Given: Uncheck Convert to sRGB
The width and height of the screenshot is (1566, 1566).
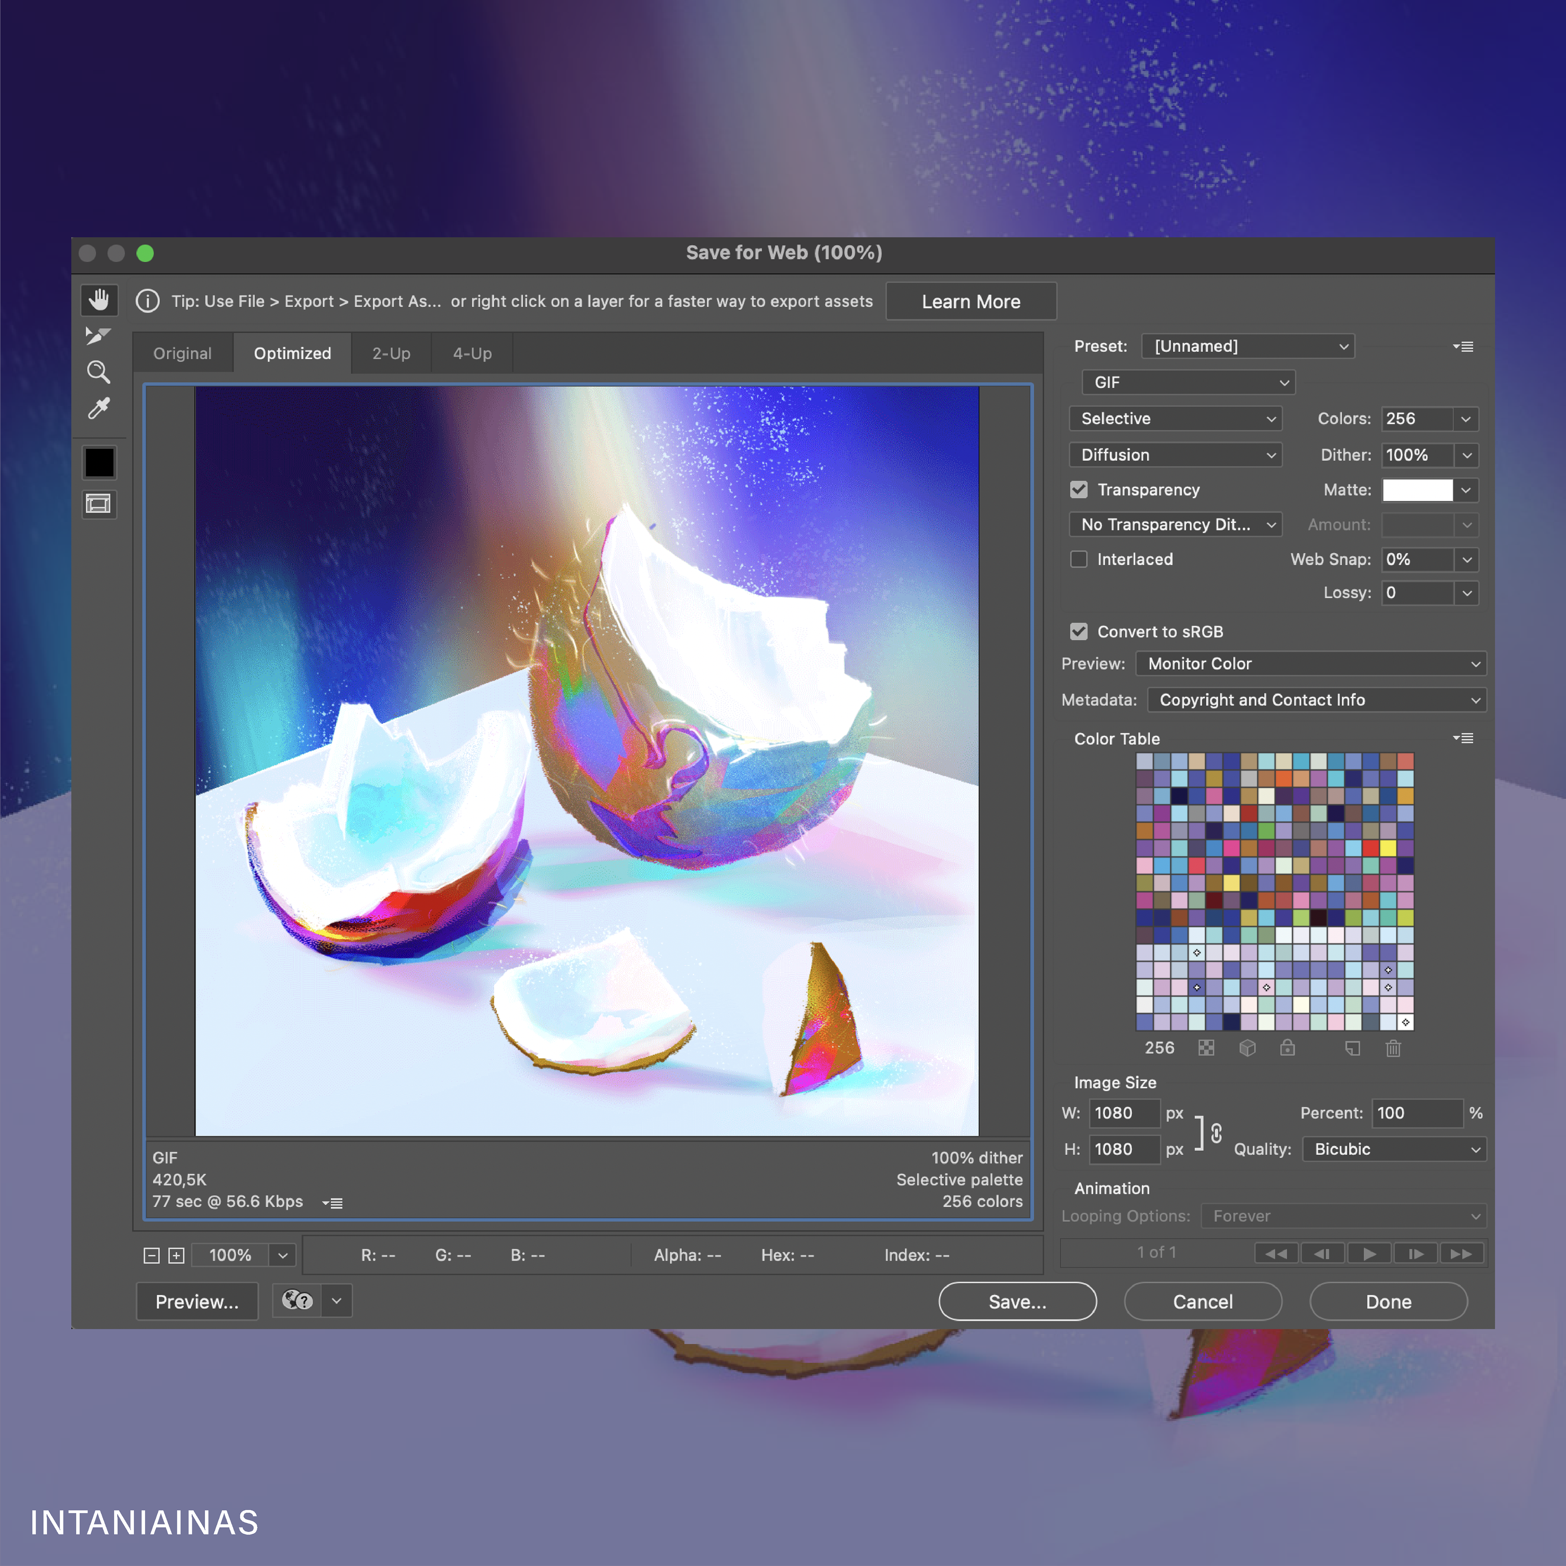Looking at the screenshot, I should click(x=1079, y=631).
